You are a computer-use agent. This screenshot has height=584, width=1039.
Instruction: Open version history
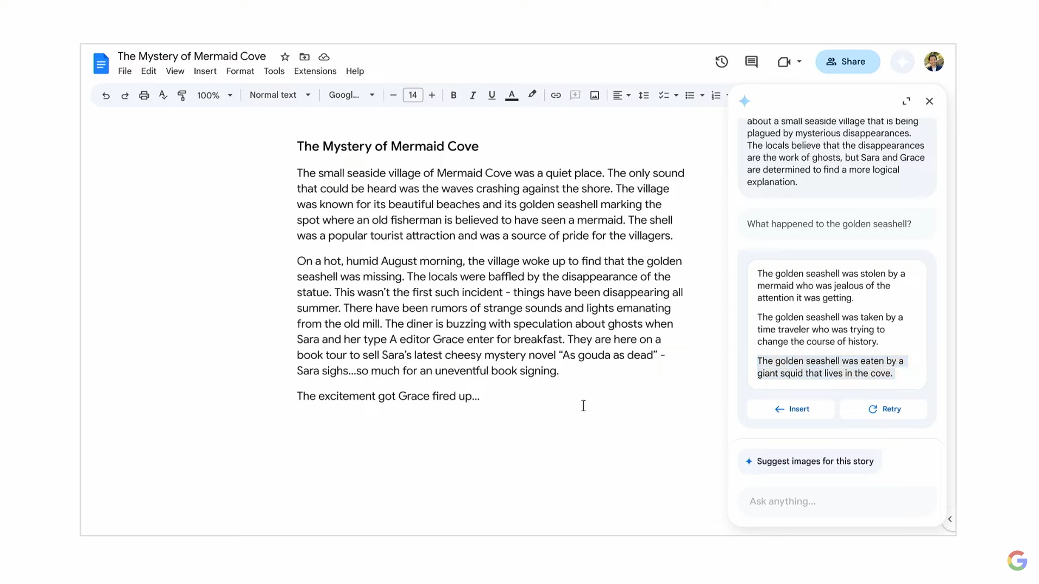click(721, 61)
